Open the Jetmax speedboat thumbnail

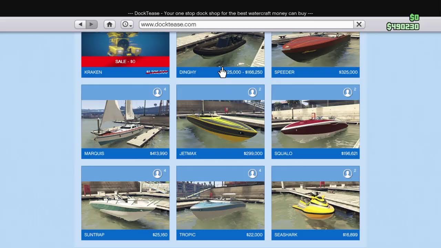pos(220,124)
